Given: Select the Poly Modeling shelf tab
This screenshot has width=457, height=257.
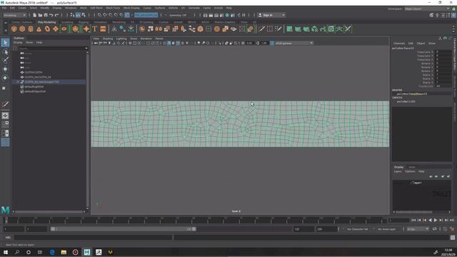Looking at the screenshot, I should coord(46,22).
